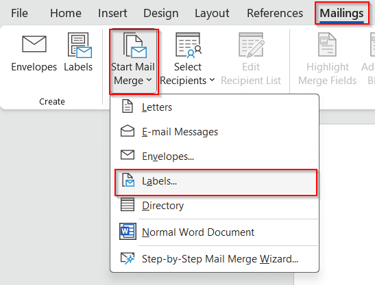Screen dimensions: 375x285
Task: Click the Edit Recipient List button
Action: [x=251, y=59]
